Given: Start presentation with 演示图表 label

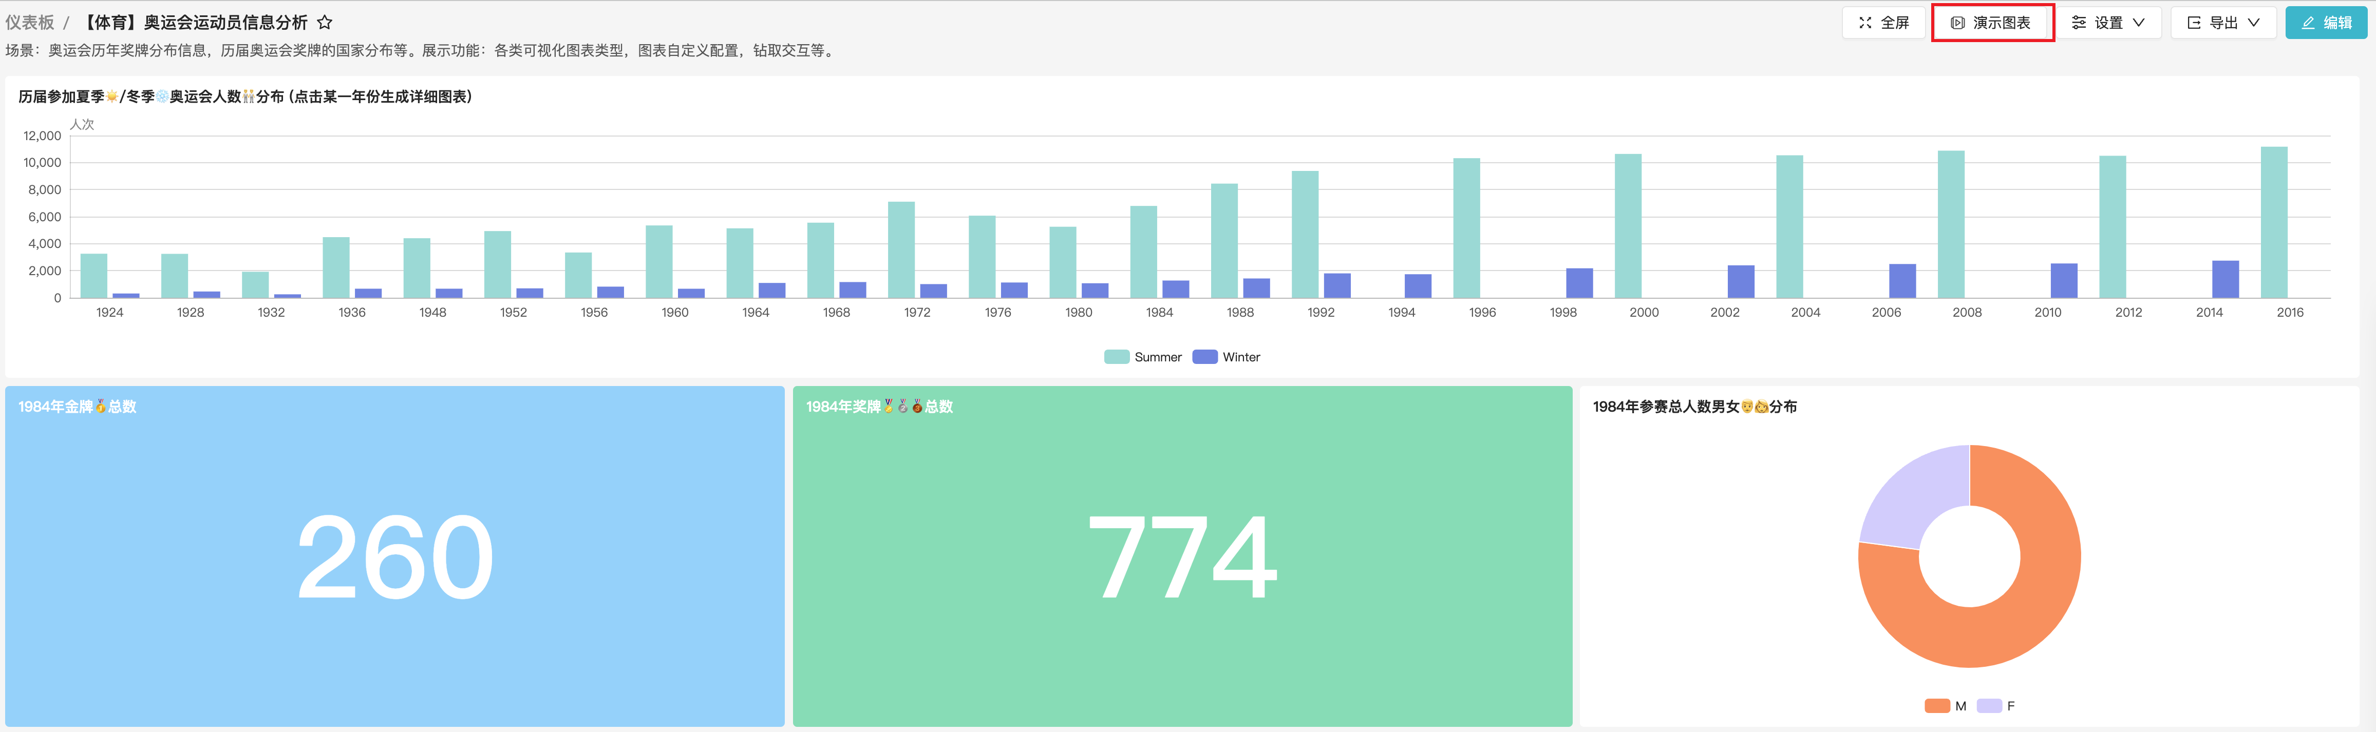Looking at the screenshot, I should [2002, 22].
